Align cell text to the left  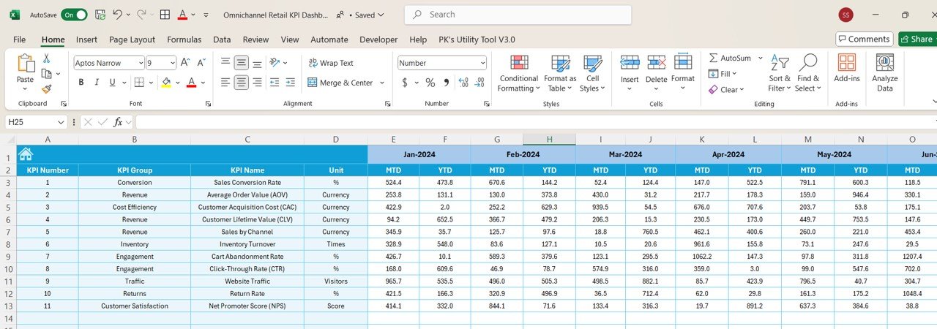pyautogui.click(x=225, y=83)
